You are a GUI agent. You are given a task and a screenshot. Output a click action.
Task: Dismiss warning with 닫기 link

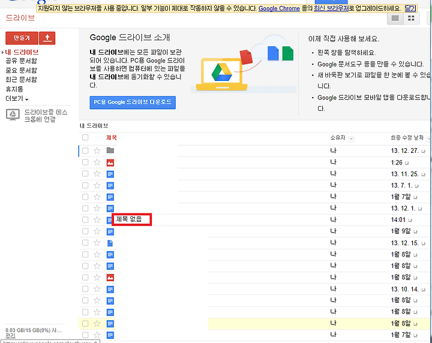(x=410, y=8)
